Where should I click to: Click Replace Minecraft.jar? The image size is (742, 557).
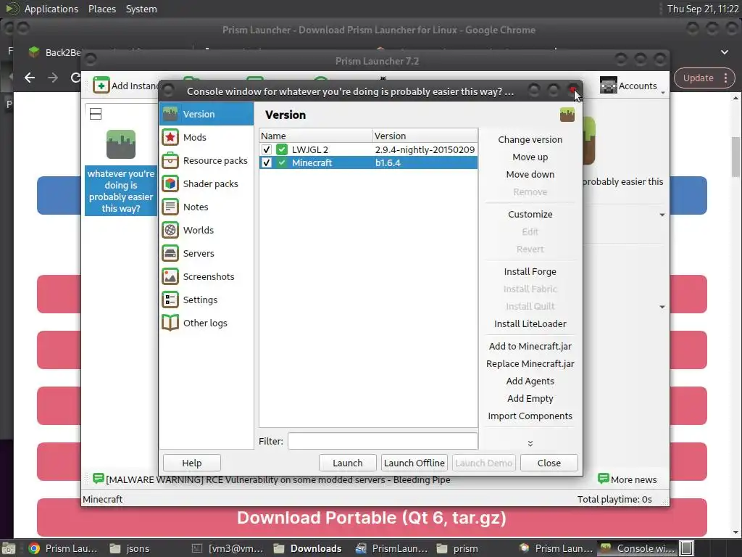coord(530,364)
